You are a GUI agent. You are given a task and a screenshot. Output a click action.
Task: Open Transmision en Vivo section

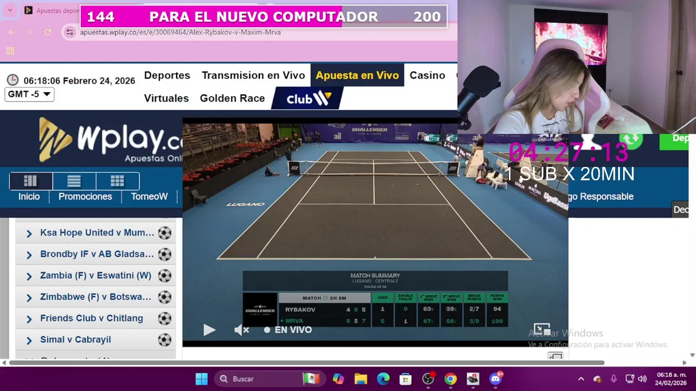pyautogui.click(x=253, y=75)
